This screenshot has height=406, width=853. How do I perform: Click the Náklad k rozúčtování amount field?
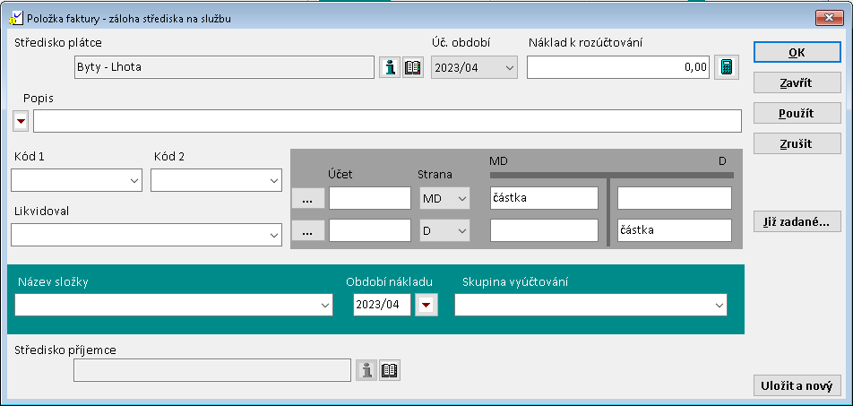coord(618,67)
